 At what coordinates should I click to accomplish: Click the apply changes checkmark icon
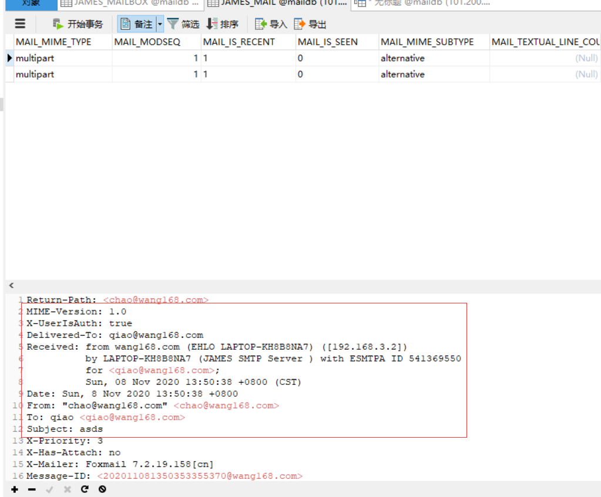(49, 489)
